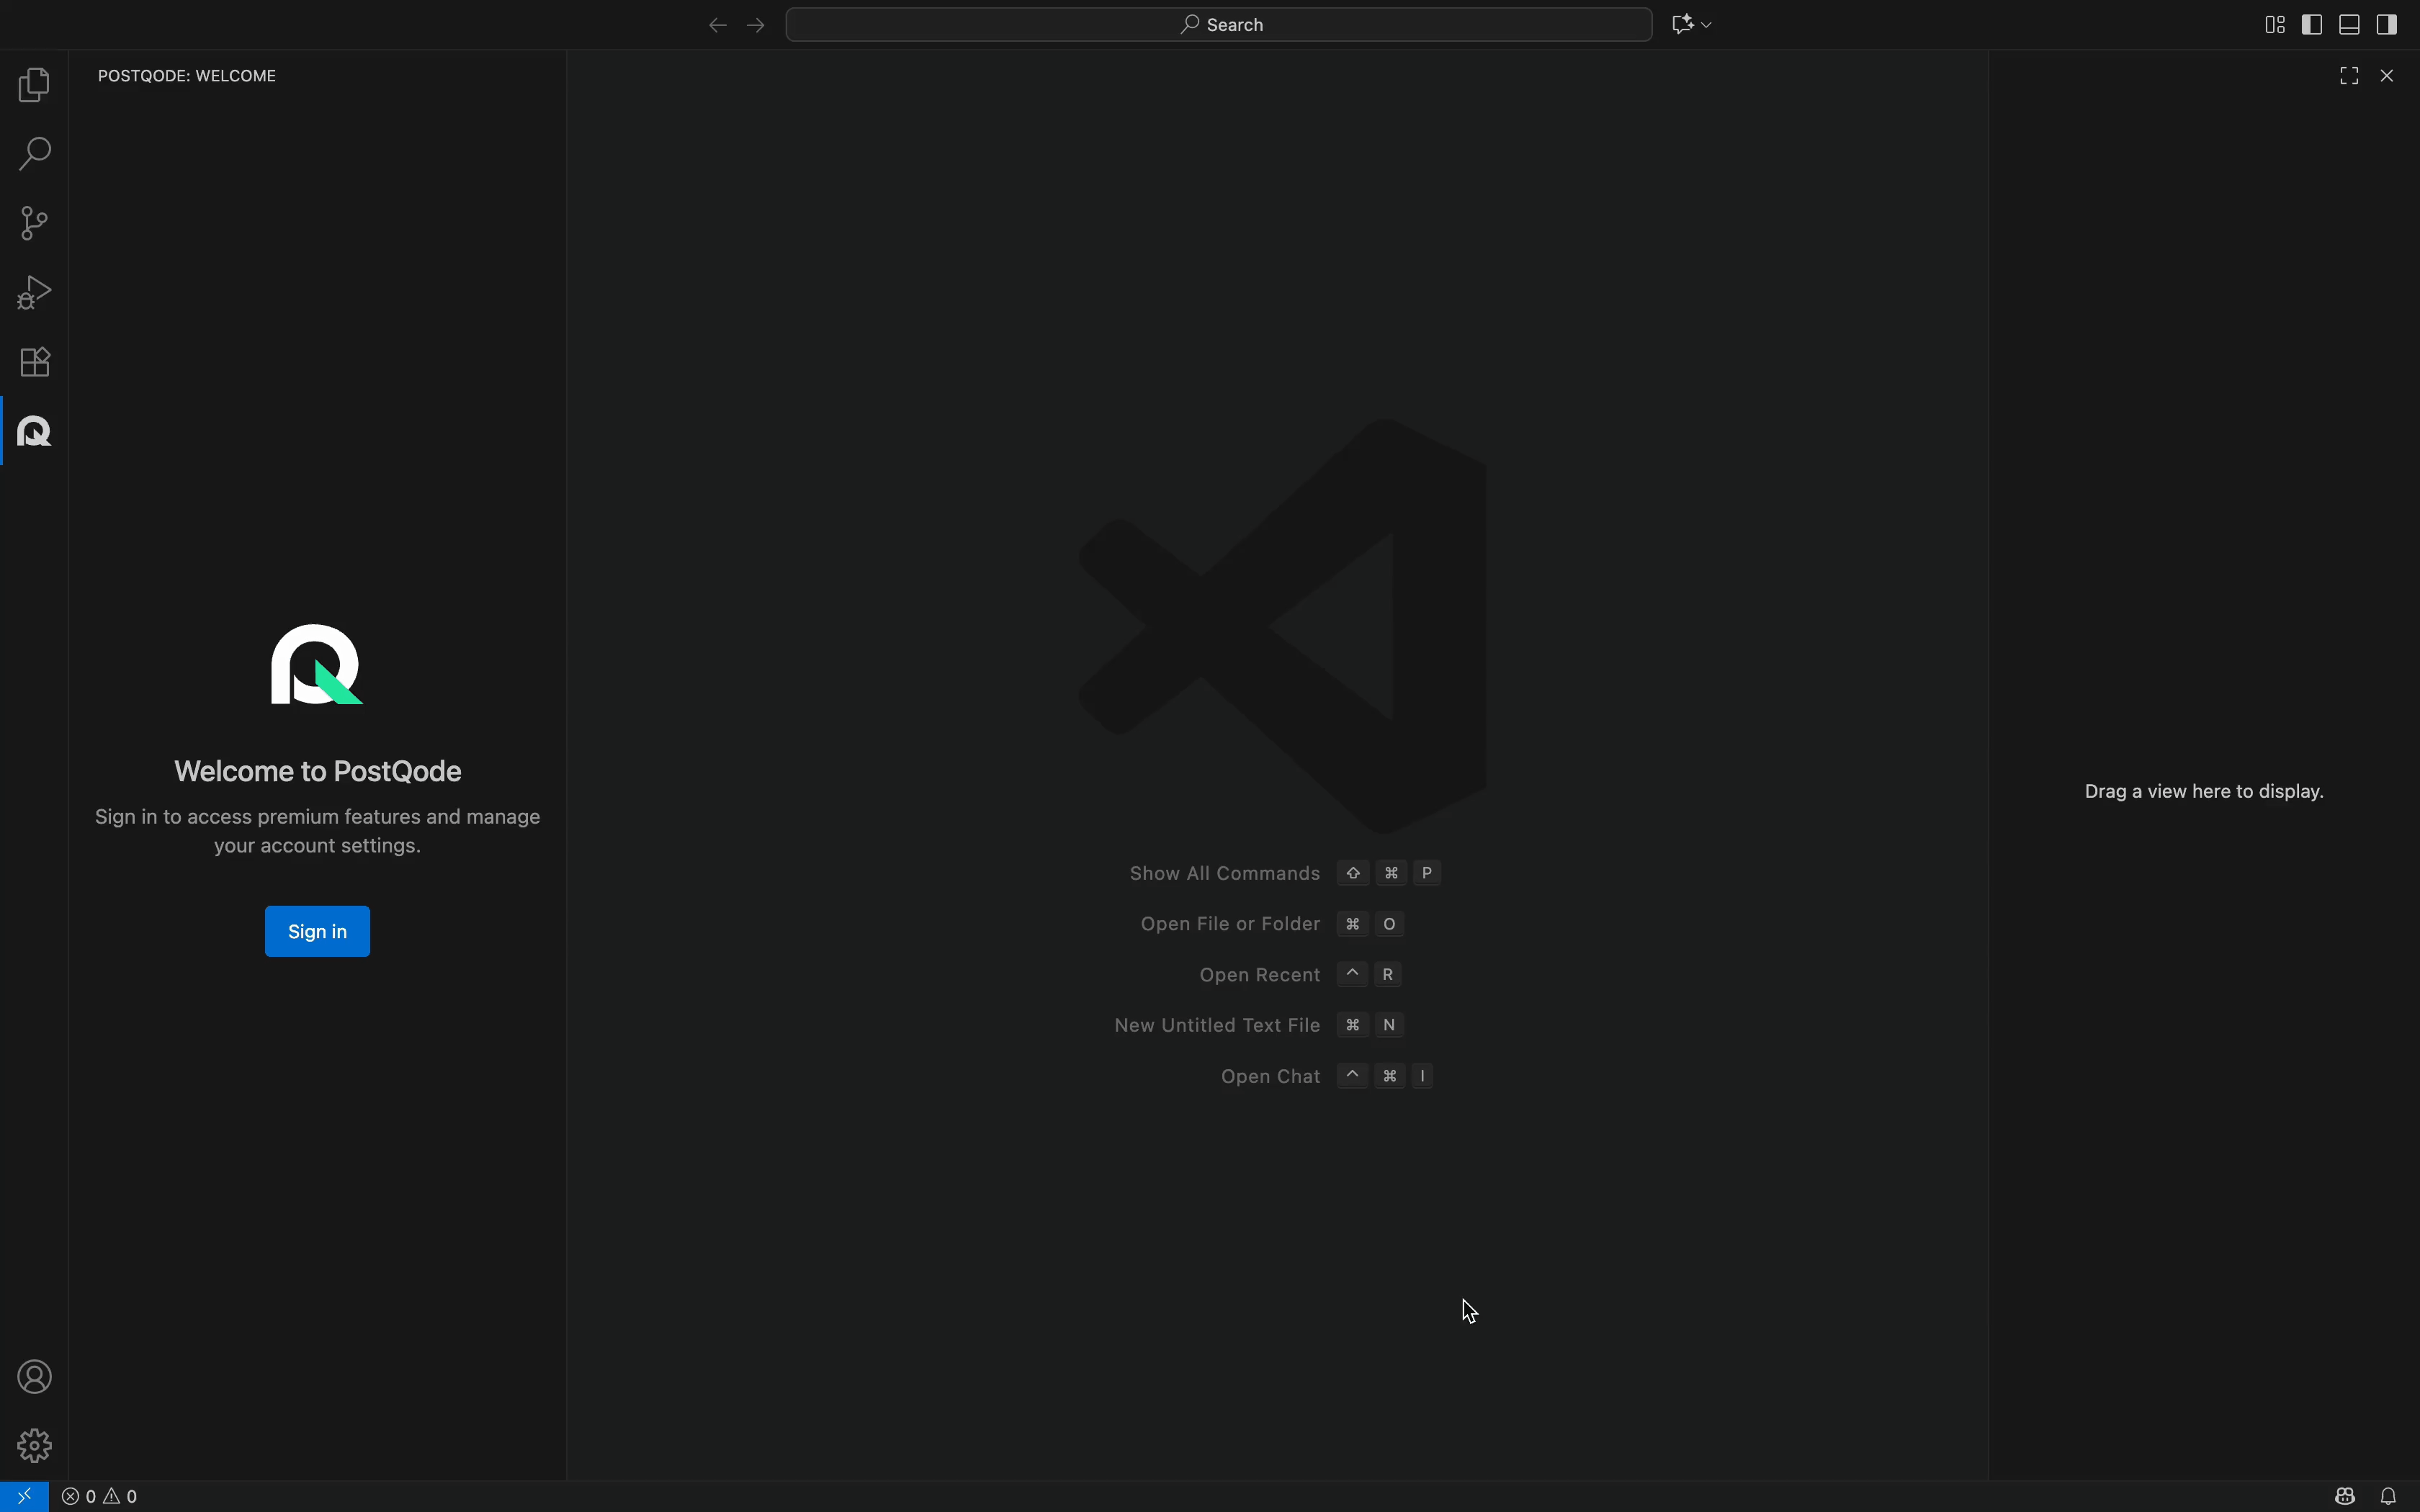Screen dimensions: 2420x1512
Task: Open the Extensions view
Action: (x=34, y=362)
